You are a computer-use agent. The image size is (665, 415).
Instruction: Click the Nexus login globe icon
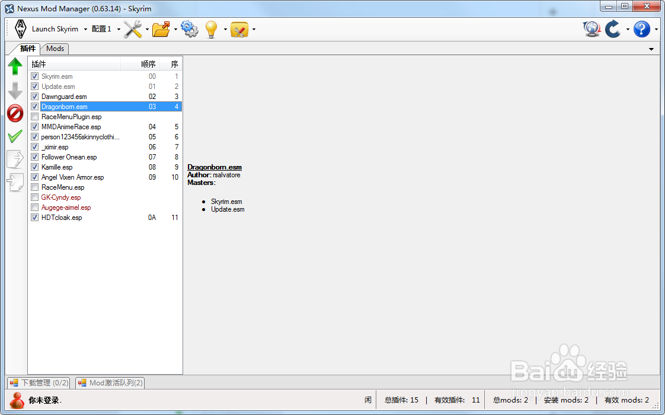click(x=592, y=29)
